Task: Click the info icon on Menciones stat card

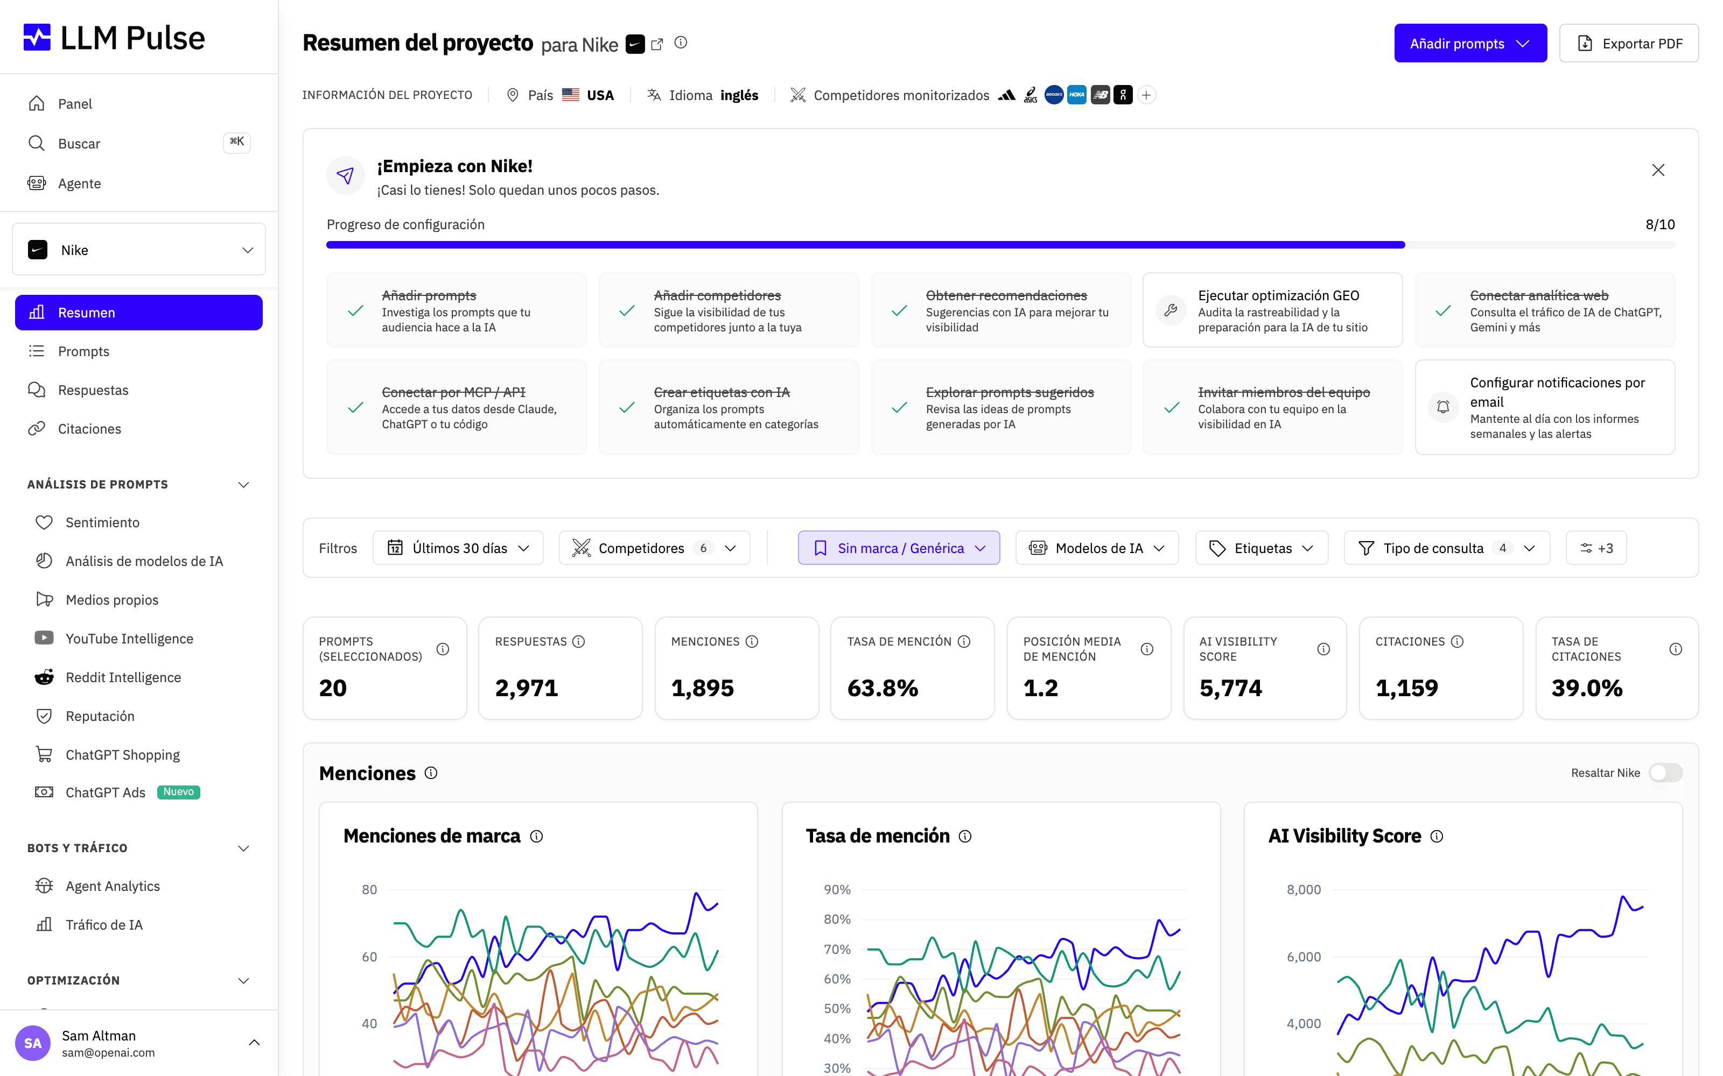Action: (752, 641)
